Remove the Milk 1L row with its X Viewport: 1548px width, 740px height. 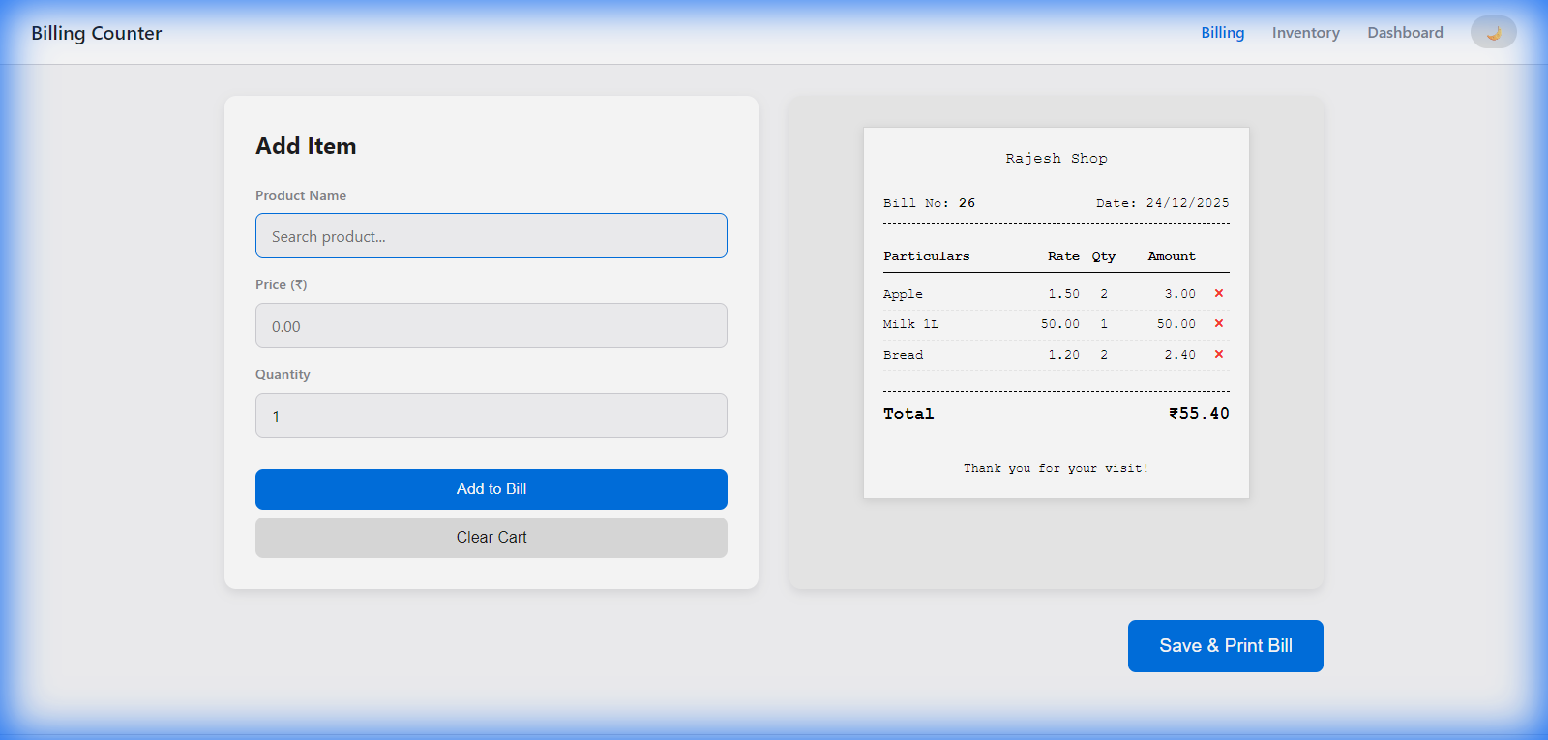1219,323
